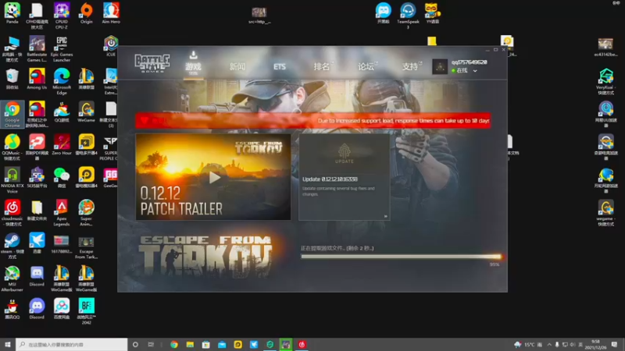Click the red support load notice banner

[x=313, y=121]
